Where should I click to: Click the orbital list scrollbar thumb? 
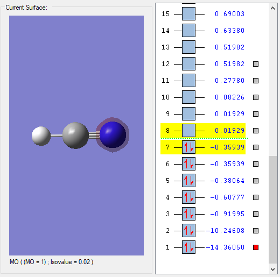[272, 210]
